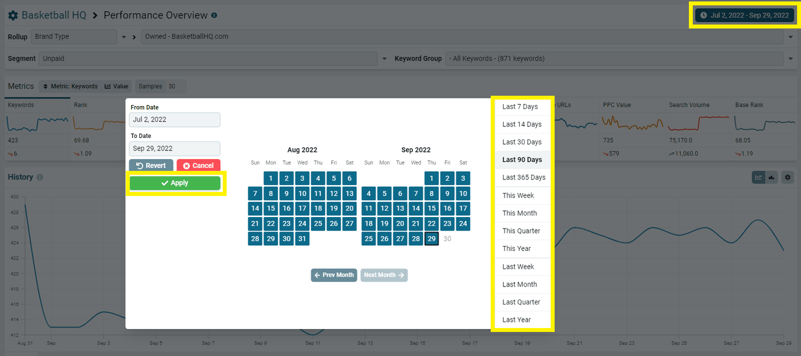Select the Base Rank metric card
Viewport: 801px width, 356px height.
tap(764, 129)
